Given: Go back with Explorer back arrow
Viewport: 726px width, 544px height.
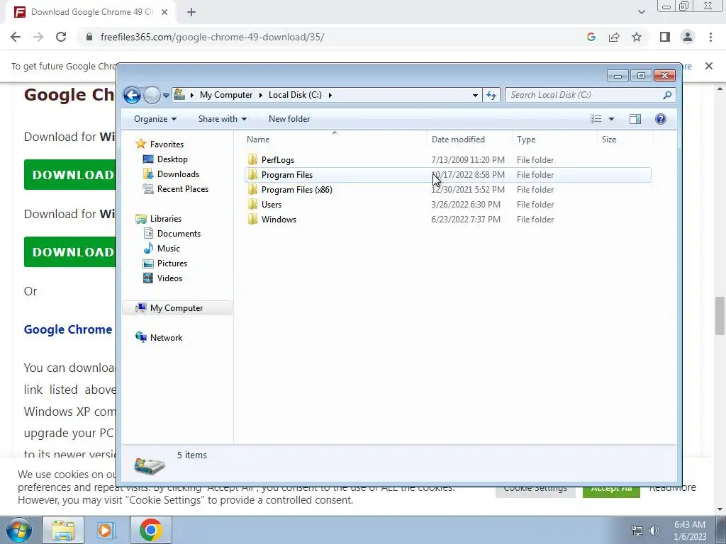Looking at the screenshot, I should [x=132, y=96].
